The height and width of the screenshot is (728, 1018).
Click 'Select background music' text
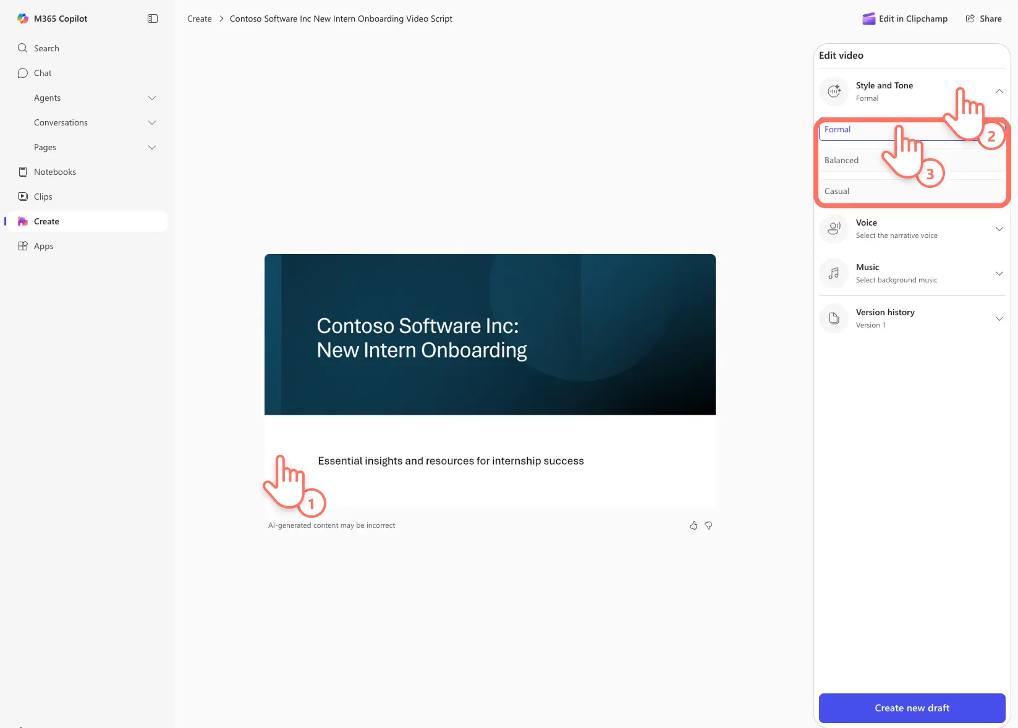pyautogui.click(x=896, y=280)
